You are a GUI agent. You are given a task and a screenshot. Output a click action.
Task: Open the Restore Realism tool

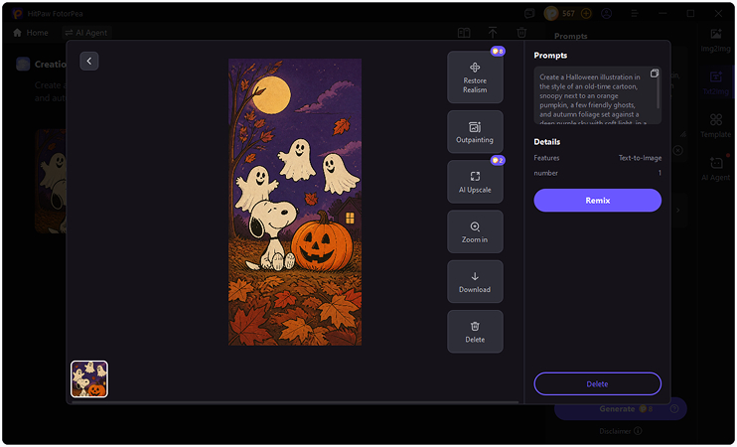475,77
